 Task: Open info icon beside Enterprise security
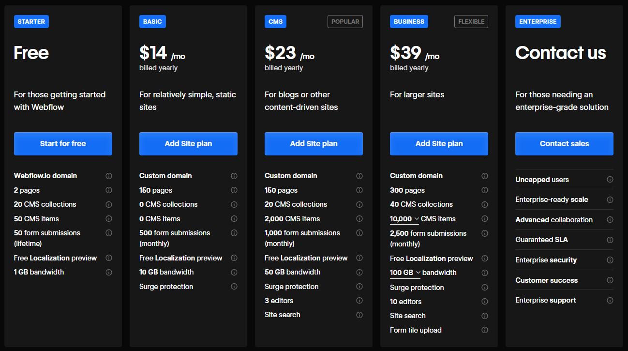point(610,260)
